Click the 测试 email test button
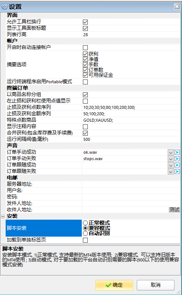182x295 pixels. coord(174,209)
